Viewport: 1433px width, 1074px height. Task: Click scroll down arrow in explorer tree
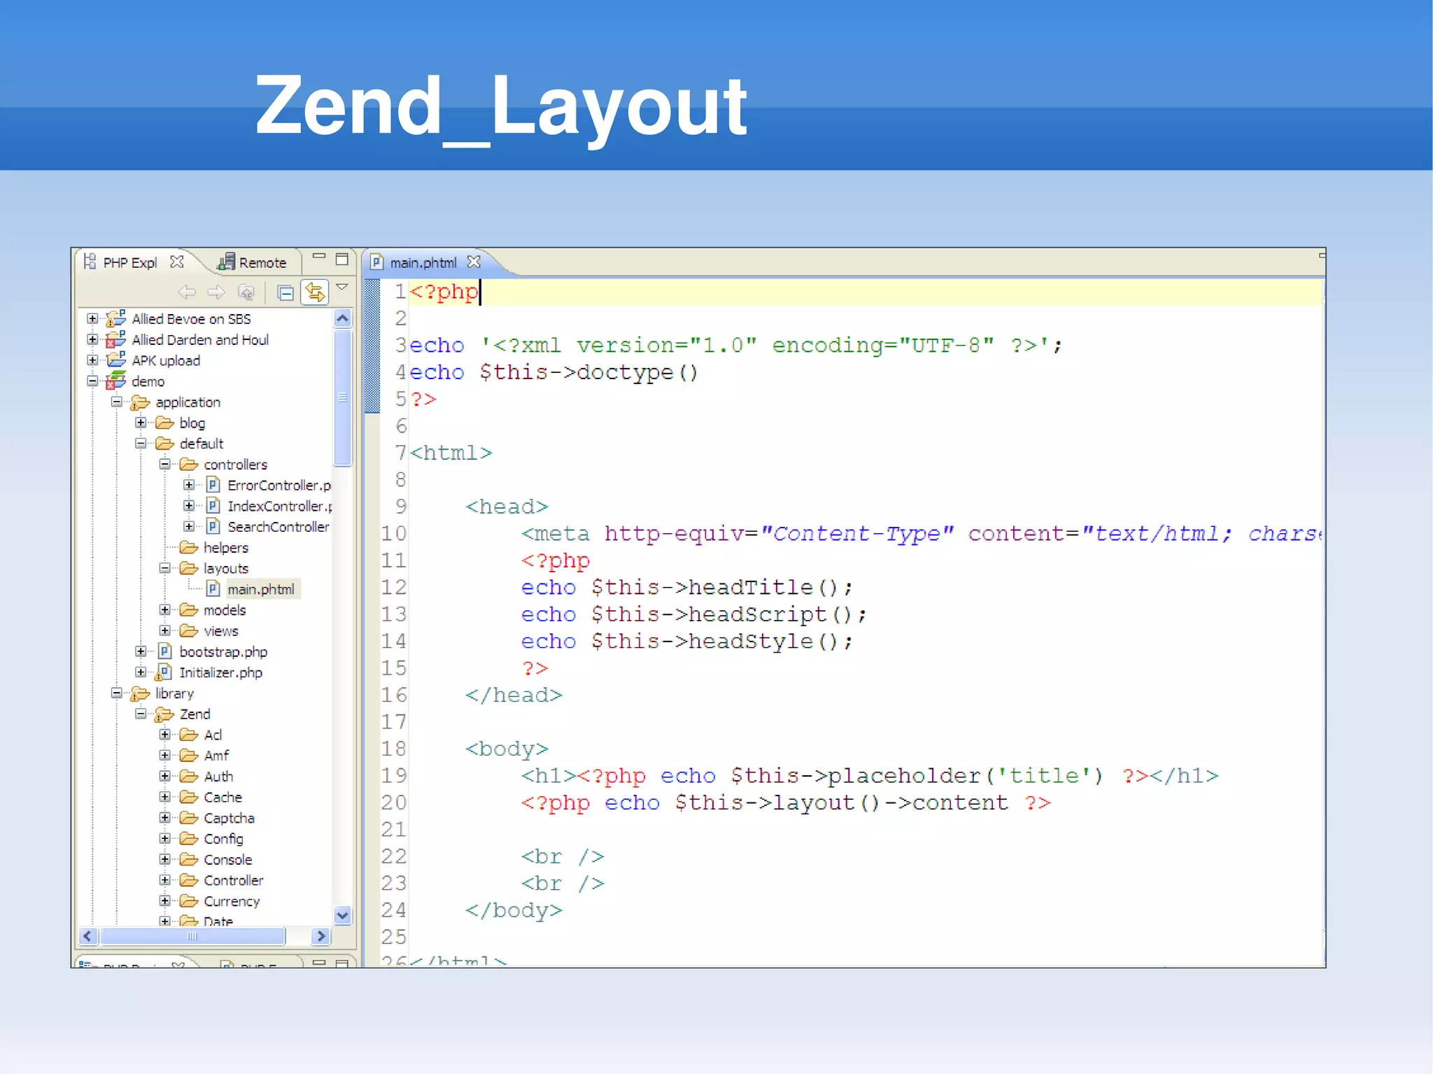click(x=342, y=915)
